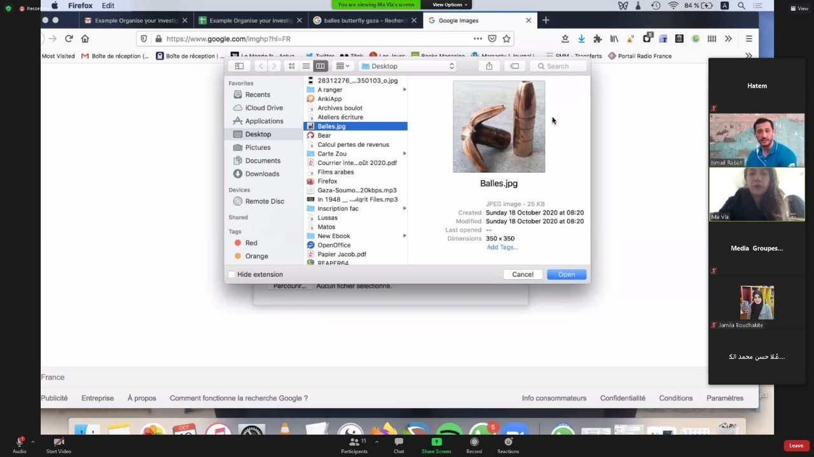This screenshot has width=814, height=457.
Task: Enable the Hide extension checkbox
Action: point(232,274)
